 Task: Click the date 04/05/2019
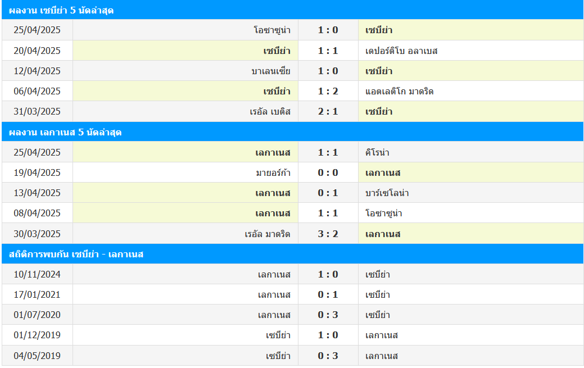point(37,356)
